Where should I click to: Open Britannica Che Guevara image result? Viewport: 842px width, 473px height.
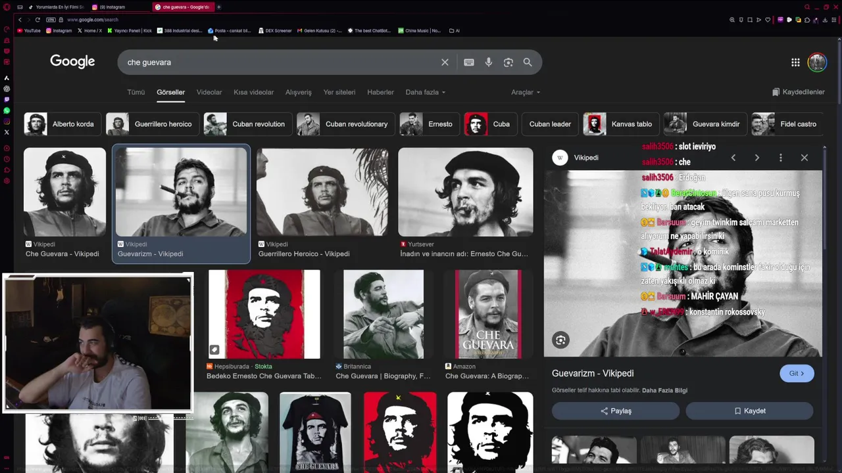point(384,325)
